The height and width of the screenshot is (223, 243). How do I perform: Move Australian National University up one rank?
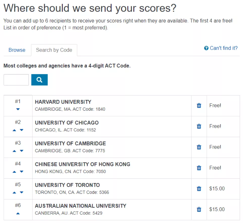click(x=18, y=213)
